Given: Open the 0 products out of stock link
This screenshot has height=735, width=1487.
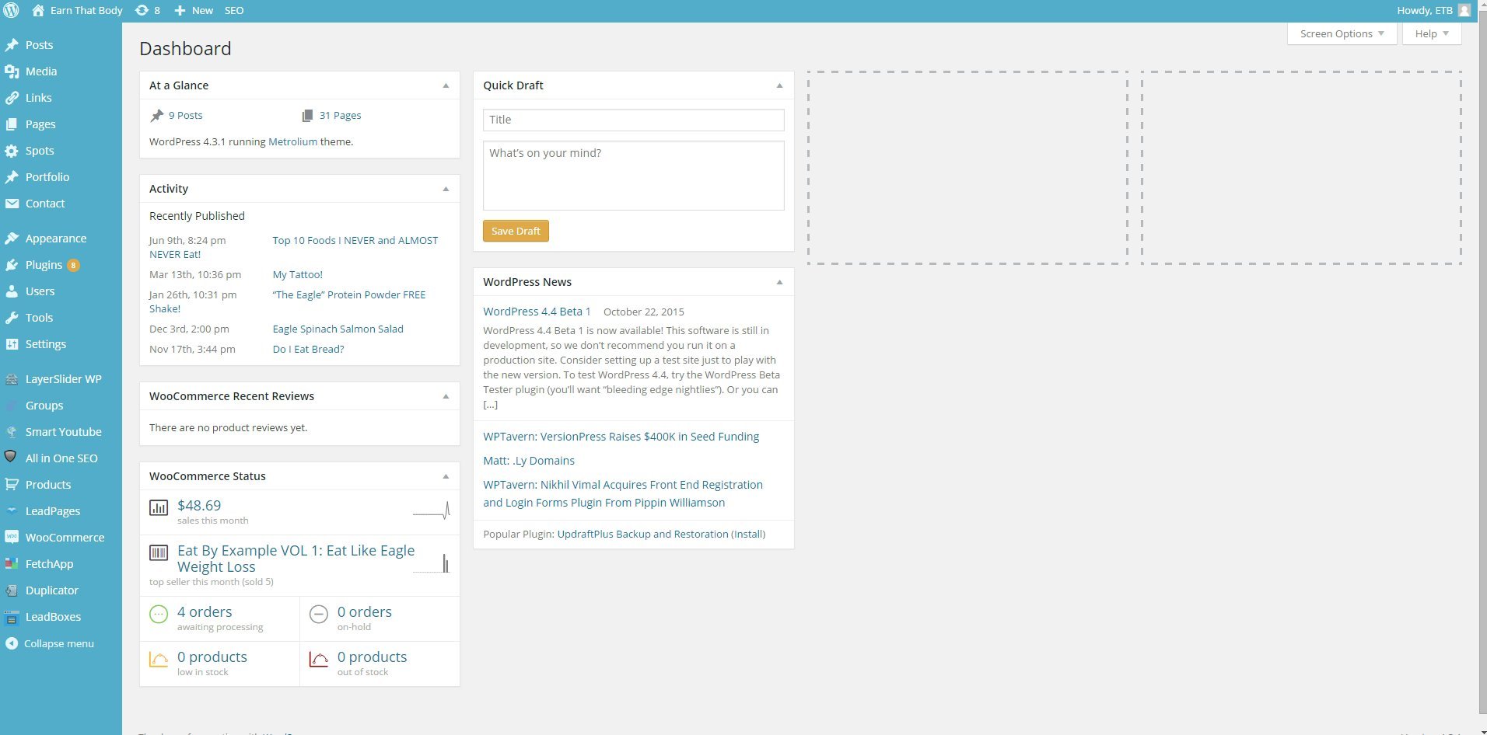Looking at the screenshot, I should tap(373, 657).
